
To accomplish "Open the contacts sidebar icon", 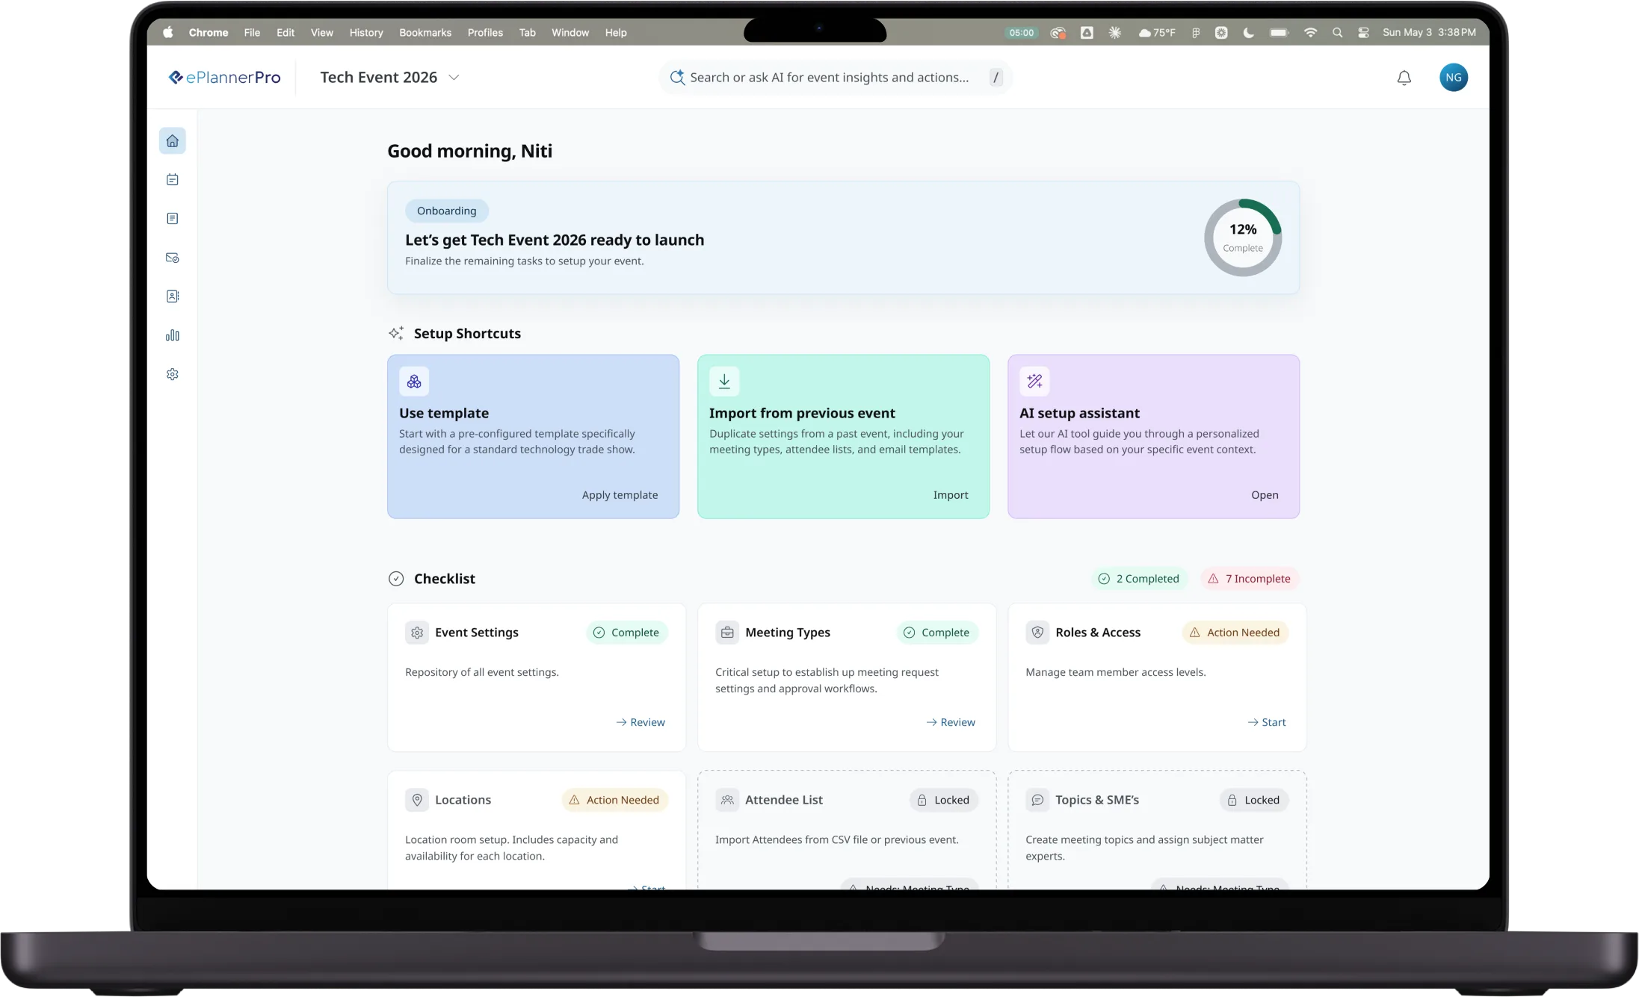I will (x=172, y=296).
